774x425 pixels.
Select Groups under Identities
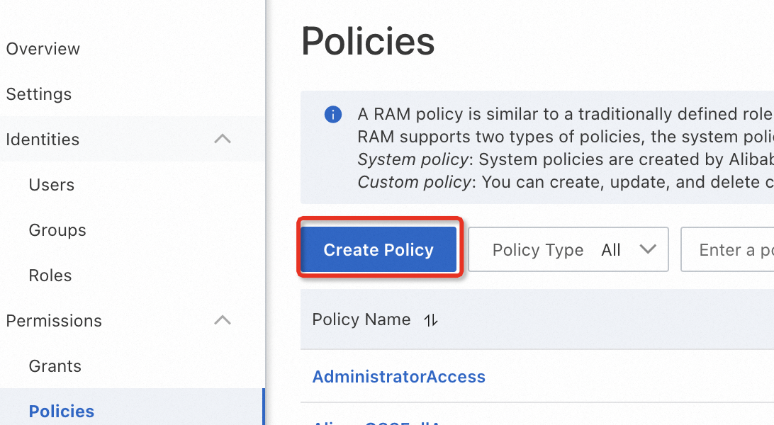pos(57,230)
